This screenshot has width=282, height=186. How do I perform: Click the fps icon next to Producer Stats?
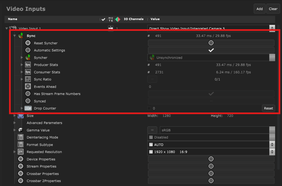coord(28,65)
